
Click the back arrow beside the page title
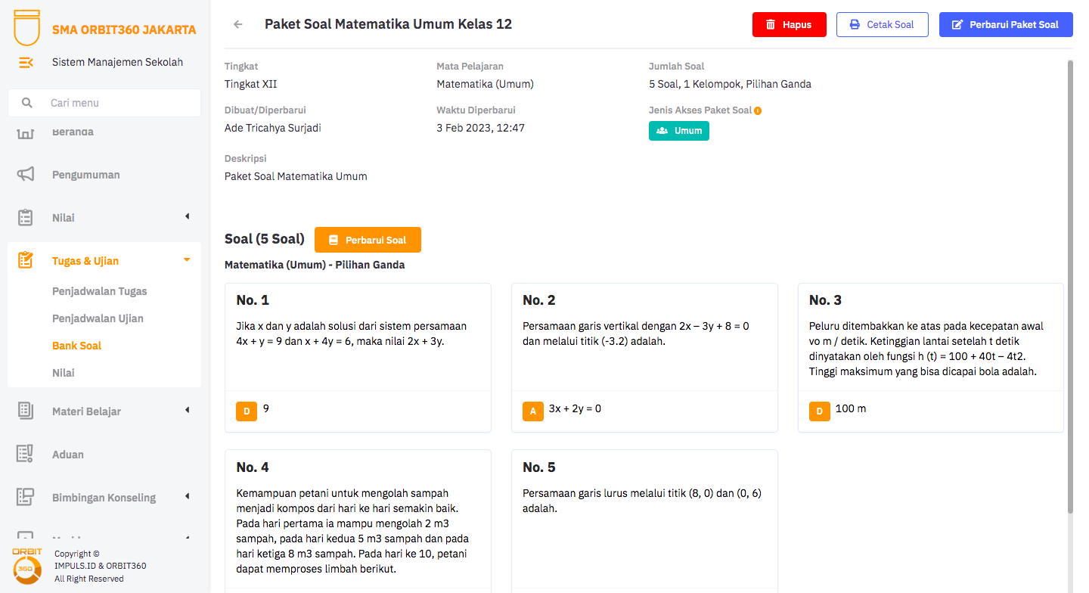(x=238, y=24)
